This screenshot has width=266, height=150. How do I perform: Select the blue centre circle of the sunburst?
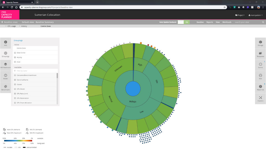[133, 89]
